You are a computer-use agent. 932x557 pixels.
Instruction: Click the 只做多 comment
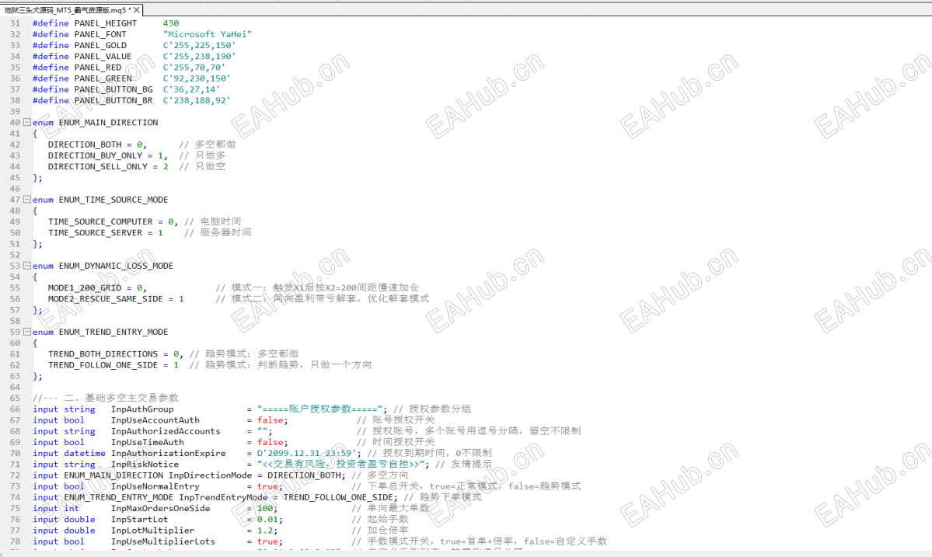(x=211, y=155)
